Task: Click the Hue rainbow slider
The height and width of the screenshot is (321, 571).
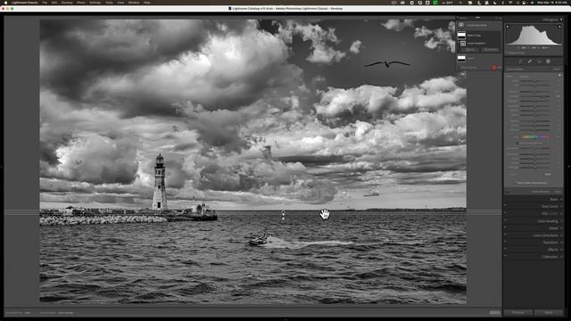Action: [x=534, y=136]
